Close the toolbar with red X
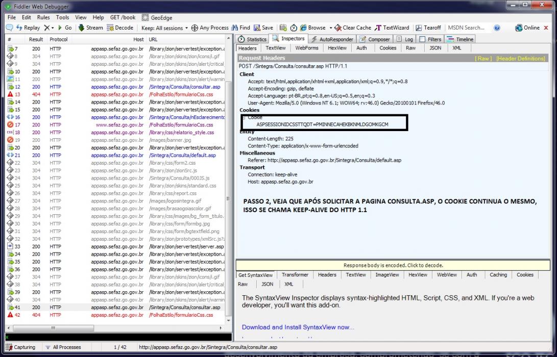 pyautogui.click(x=546, y=28)
